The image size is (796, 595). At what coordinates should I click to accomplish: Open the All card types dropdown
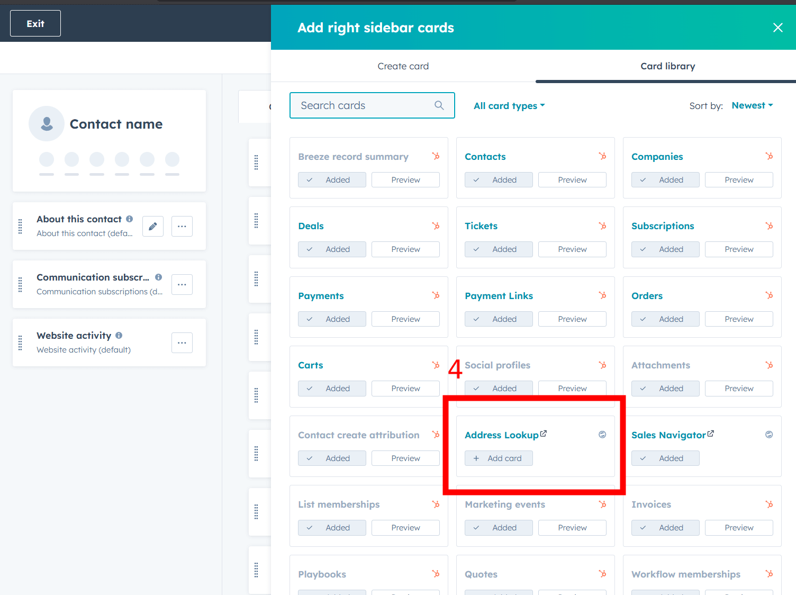point(509,105)
